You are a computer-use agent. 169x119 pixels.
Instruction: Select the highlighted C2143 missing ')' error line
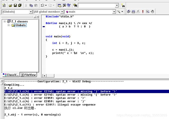pos(87,92)
